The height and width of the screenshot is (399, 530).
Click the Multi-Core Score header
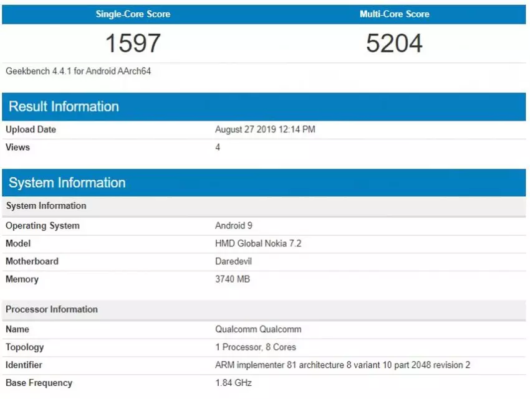(x=394, y=14)
